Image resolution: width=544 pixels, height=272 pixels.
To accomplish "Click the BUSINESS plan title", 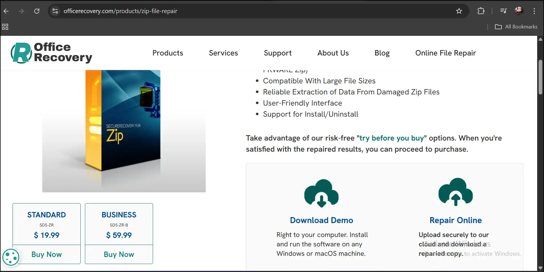I will point(119,215).
